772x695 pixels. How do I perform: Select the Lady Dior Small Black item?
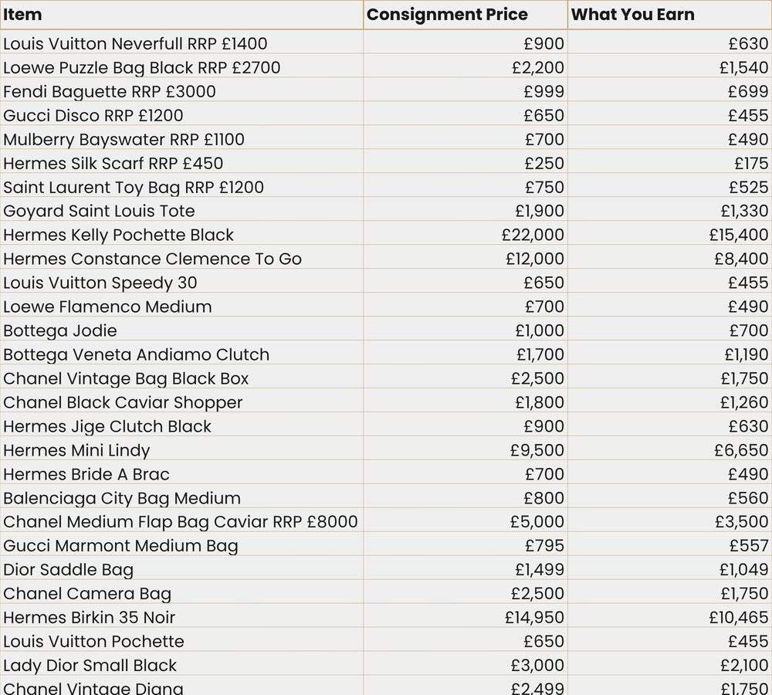pos(90,666)
